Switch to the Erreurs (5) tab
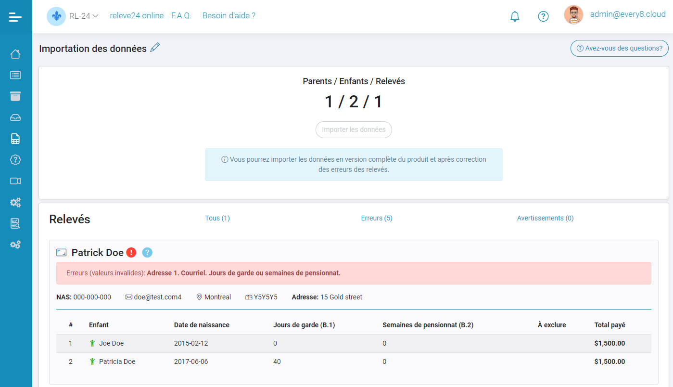Screen dimensions: 673x387 click(x=376, y=218)
